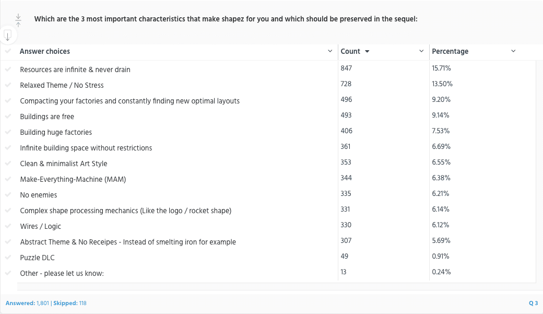Open the Count column dropdown chevron
Viewport: 543px width, 314px height.
coord(421,51)
